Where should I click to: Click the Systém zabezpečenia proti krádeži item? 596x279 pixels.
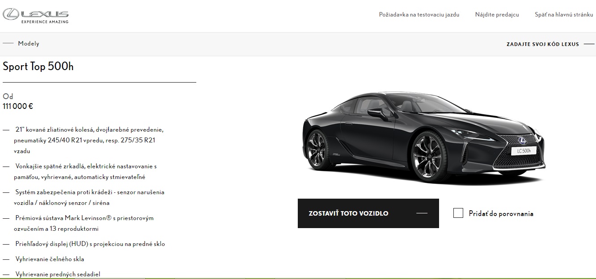[89, 198]
